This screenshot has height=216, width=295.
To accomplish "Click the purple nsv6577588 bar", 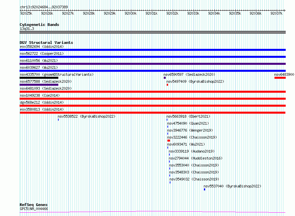I will (x=39, y=85).
